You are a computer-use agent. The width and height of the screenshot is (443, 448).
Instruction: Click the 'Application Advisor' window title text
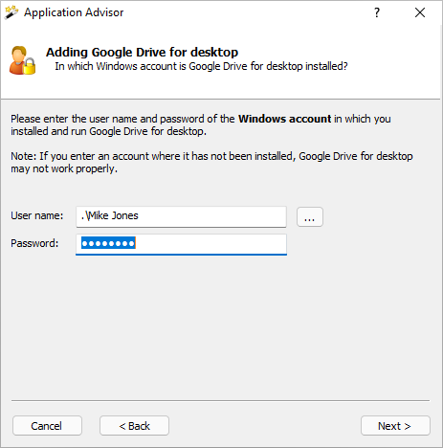tap(74, 12)
